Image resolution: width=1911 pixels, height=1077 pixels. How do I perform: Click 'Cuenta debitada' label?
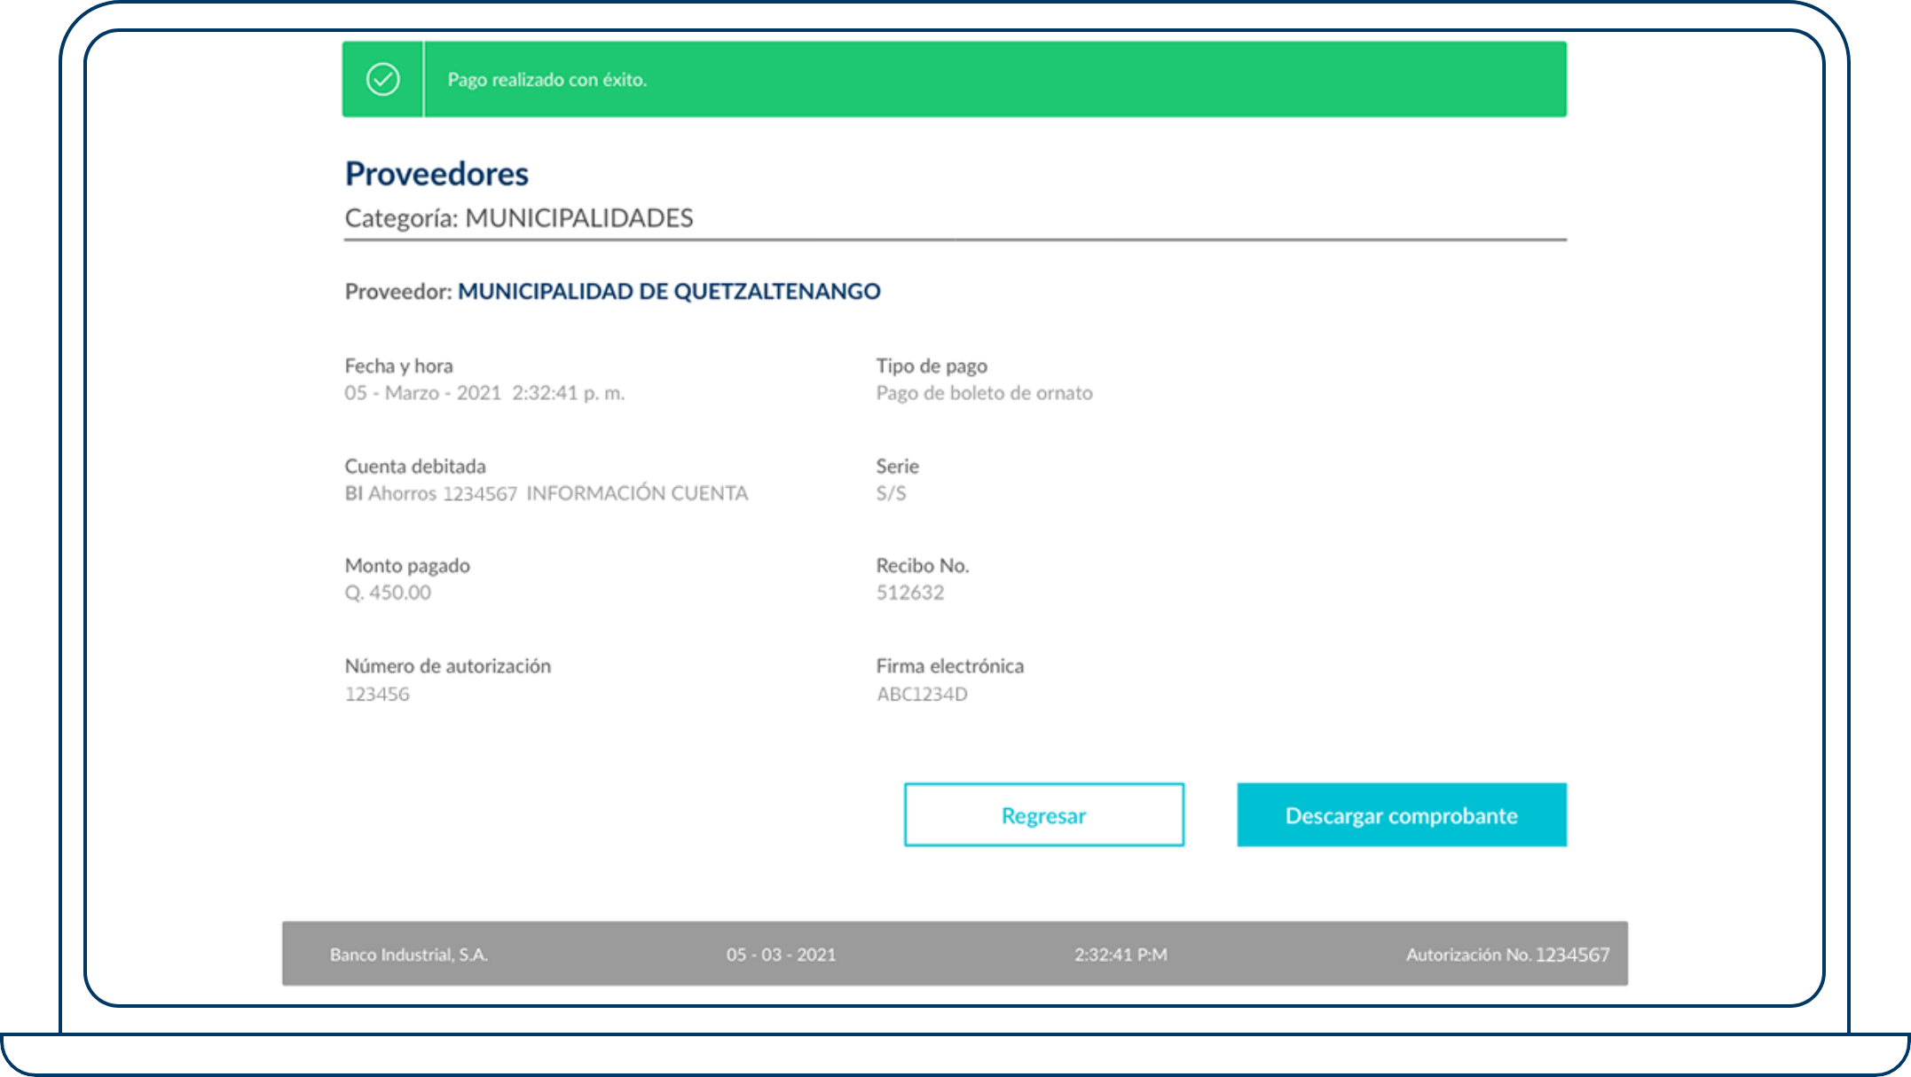click(415, 467)
